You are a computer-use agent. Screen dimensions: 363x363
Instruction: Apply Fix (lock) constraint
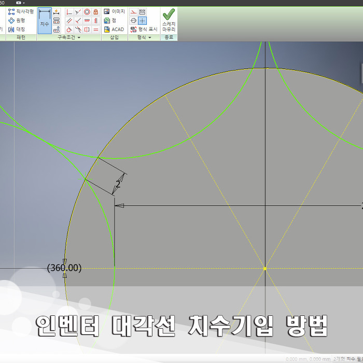[96, 12]
